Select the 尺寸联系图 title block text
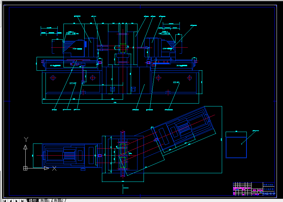 click(269, 189)
